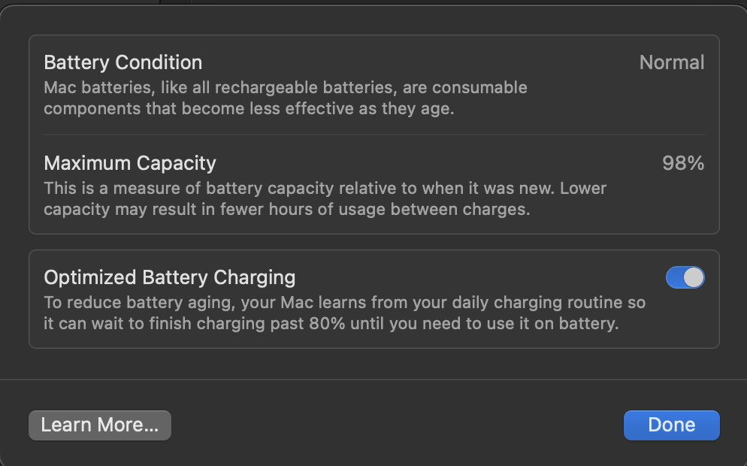
Task: Click the Optimized Battery Charging label text
Action: tap(170, 277)
